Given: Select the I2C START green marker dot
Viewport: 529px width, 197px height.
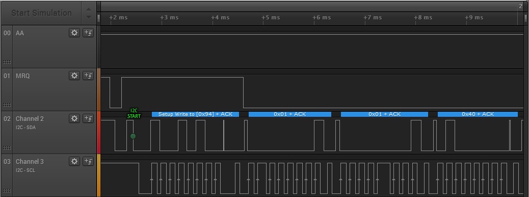Looking at the screenshot, I should coord(133,136).
